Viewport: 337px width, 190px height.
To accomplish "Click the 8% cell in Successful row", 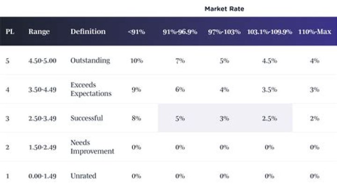I will tap(136, 118).
